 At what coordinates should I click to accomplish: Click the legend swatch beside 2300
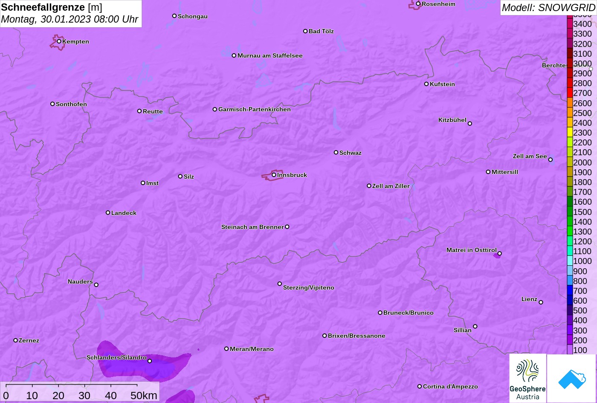coord(570,133)
